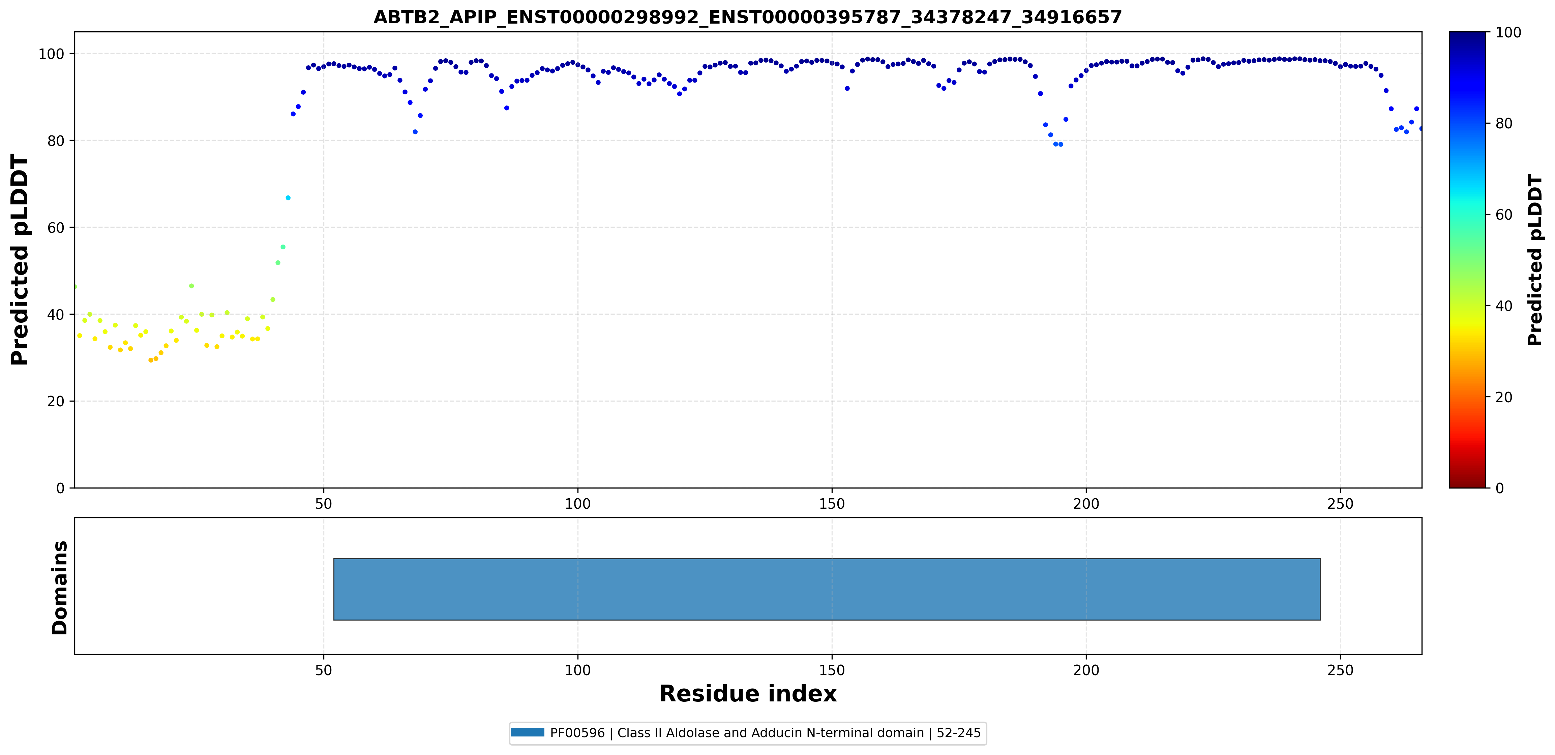Viewport: 1555px width, 755px height.
Task: Click the pLDDT colorbar gradient
Action: pos(1467,259)
